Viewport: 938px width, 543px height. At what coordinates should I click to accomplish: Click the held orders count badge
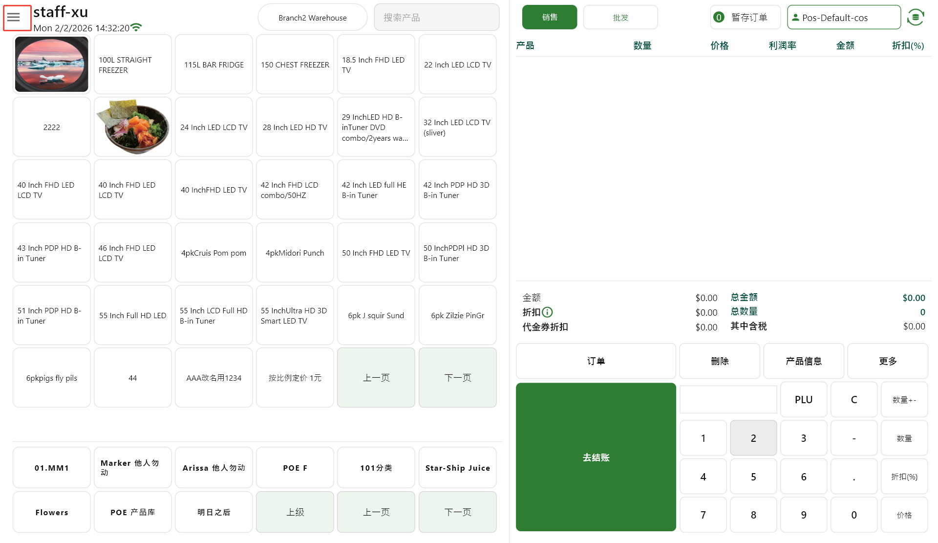point(719,18)
